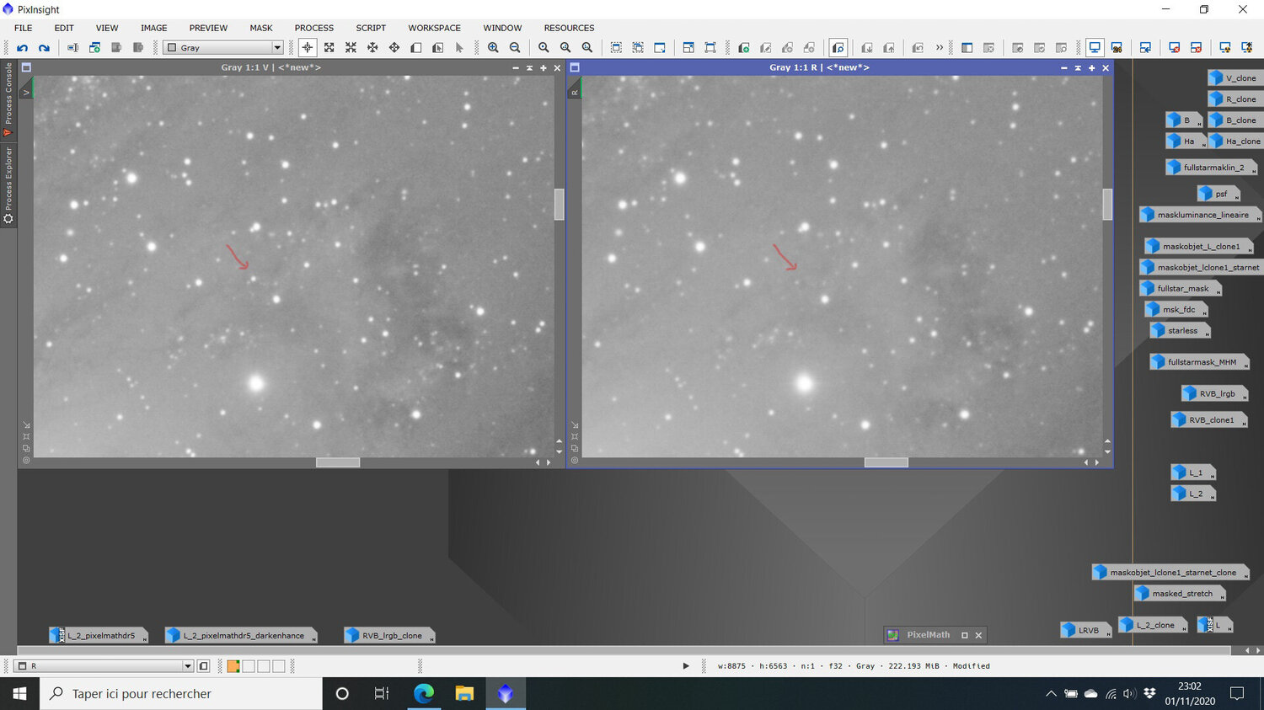Click the play arrow in the status bar
1264x710 pixels.
[686, 666]
